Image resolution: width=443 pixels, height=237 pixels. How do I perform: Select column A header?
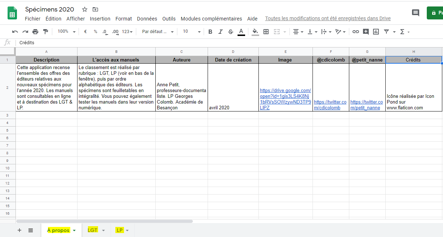point(46,51)
